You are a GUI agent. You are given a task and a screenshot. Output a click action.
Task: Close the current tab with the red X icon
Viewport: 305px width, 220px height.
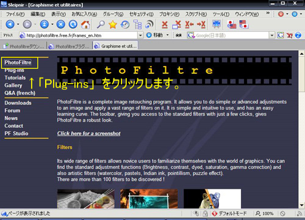[165, 24]
